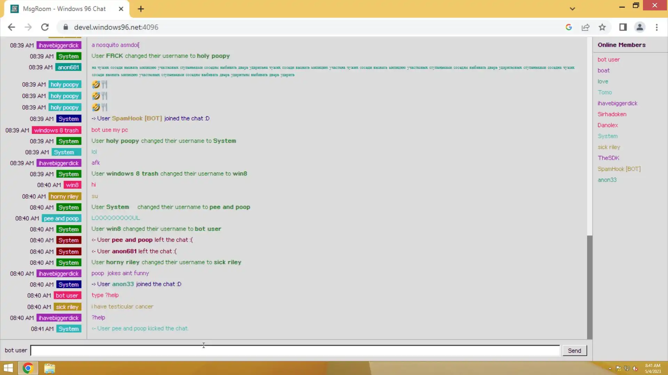This screenshot has width=668, height=375.
Task: Expand the tab search chevron
Action: coord(572,9)
